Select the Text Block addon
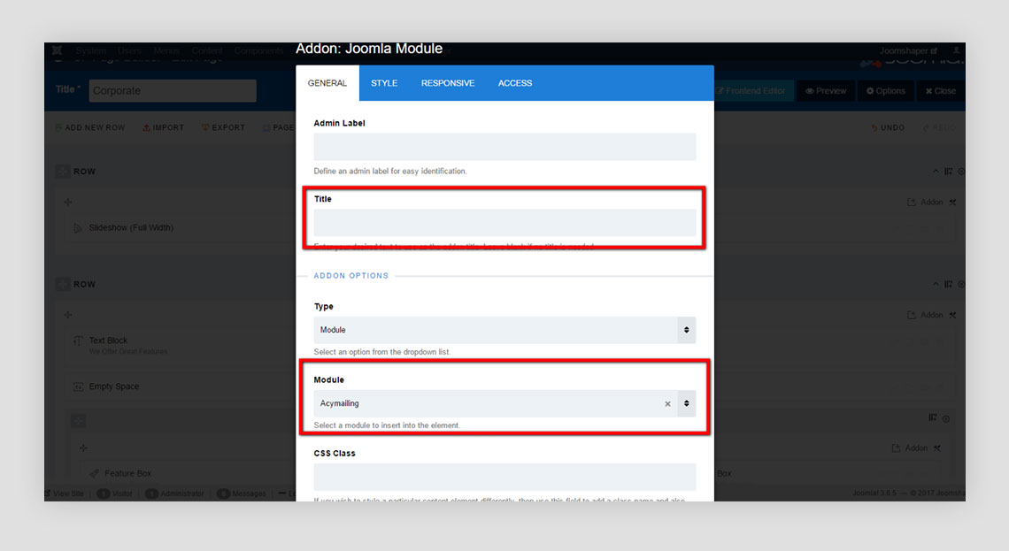The height and width of the screenshot is (551, 1009). pyautogui.click(x=108, y=341)
